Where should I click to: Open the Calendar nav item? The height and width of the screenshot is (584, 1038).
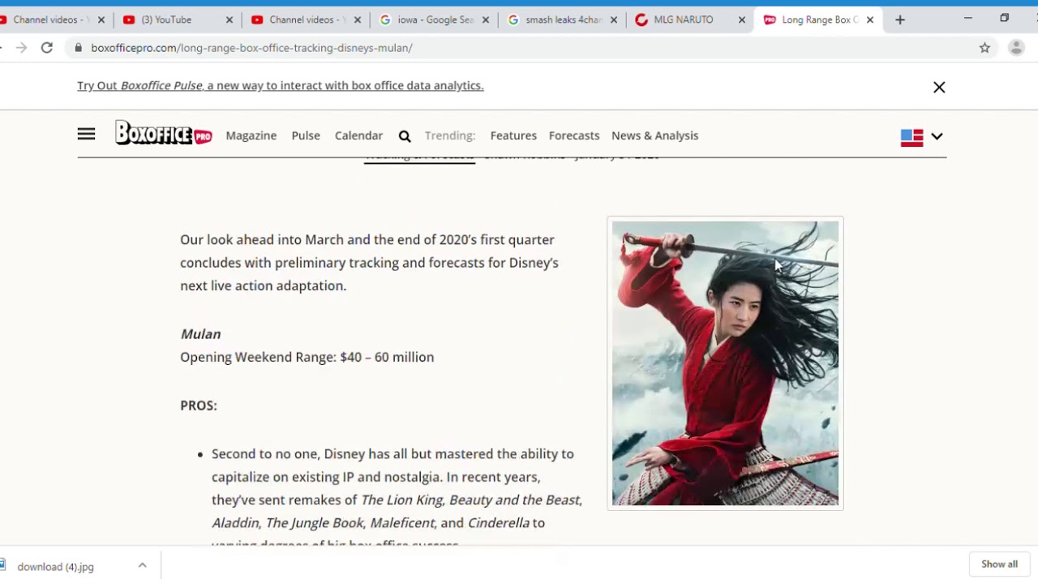pyautogui.click(x=358, y=135)
